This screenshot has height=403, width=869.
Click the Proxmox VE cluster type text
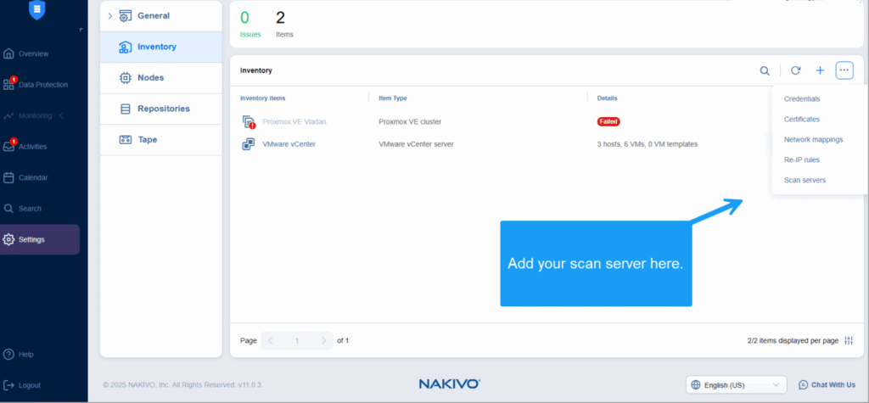(410, 121)
